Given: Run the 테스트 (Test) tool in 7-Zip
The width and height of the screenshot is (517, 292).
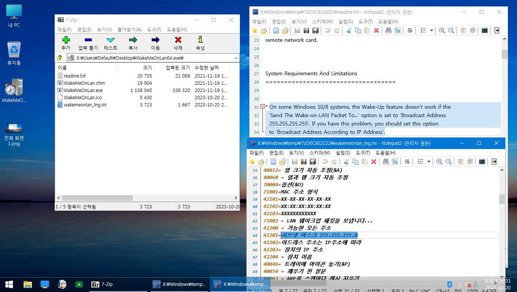Looking at the screenshot, I should point(111,43).
